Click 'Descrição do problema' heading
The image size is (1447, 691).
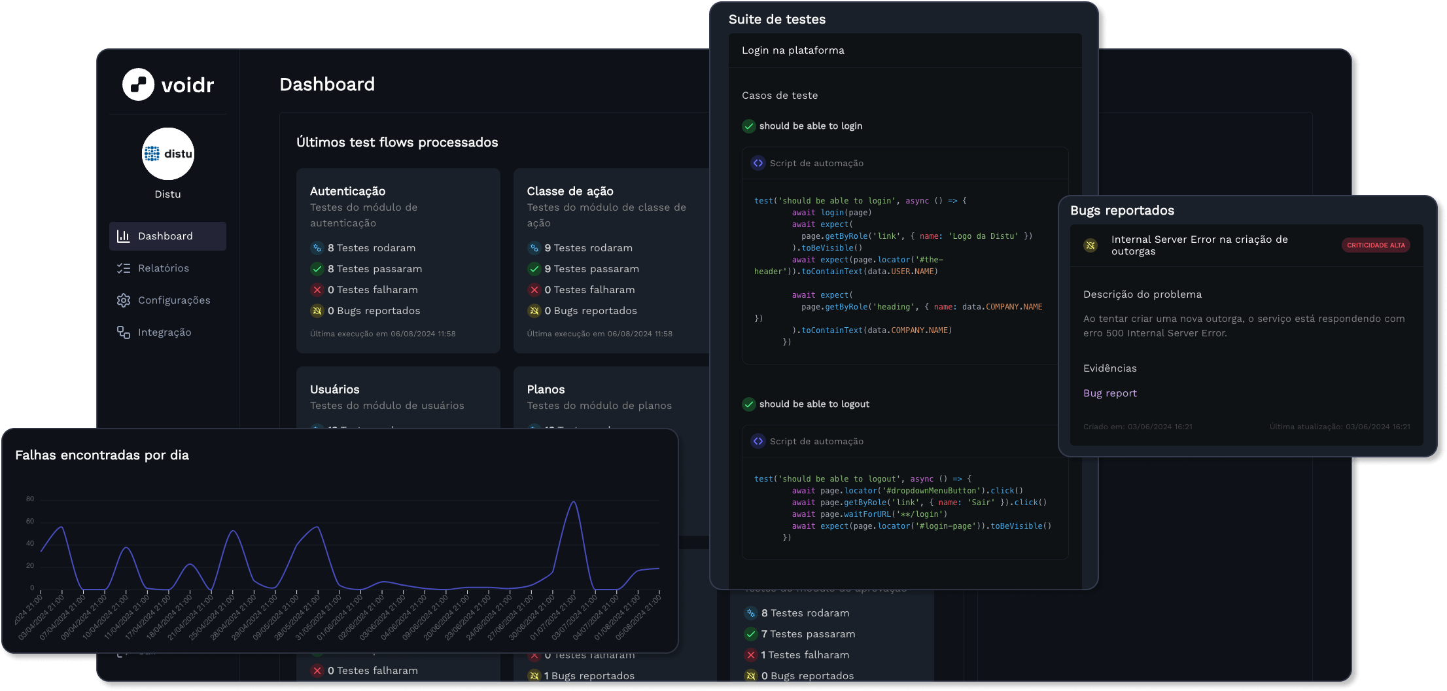tap(1143, 294)
